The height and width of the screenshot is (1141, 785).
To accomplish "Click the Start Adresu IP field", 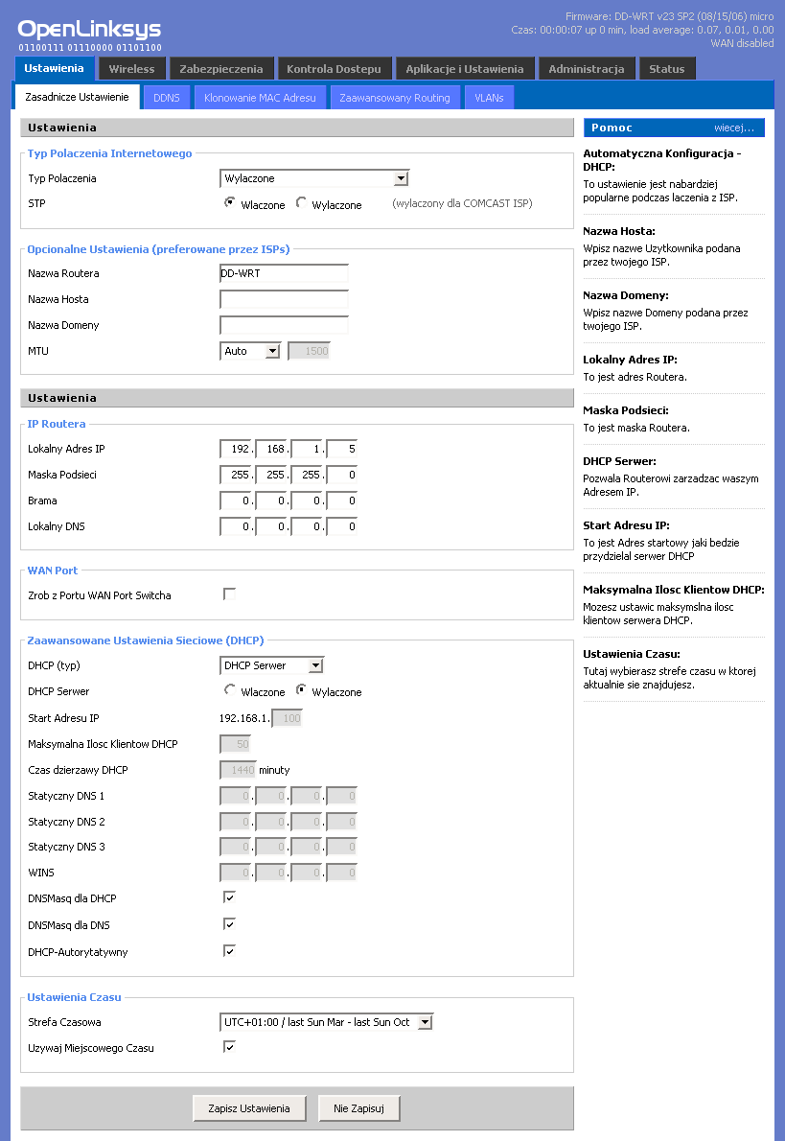I will pyautogui.click(x=288, y=718).
